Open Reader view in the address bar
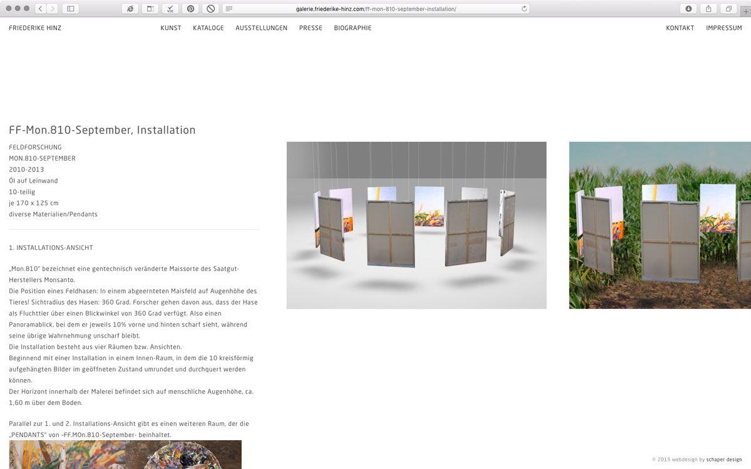The image size is (751, 469). pos(230,9)
